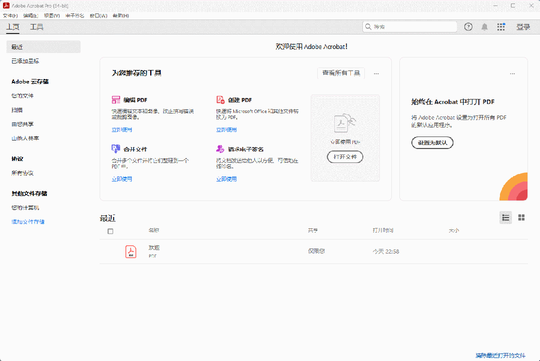Viewport: 540px width, 361px height.
Task: Click the 打开文件 button
Action: 345,156
